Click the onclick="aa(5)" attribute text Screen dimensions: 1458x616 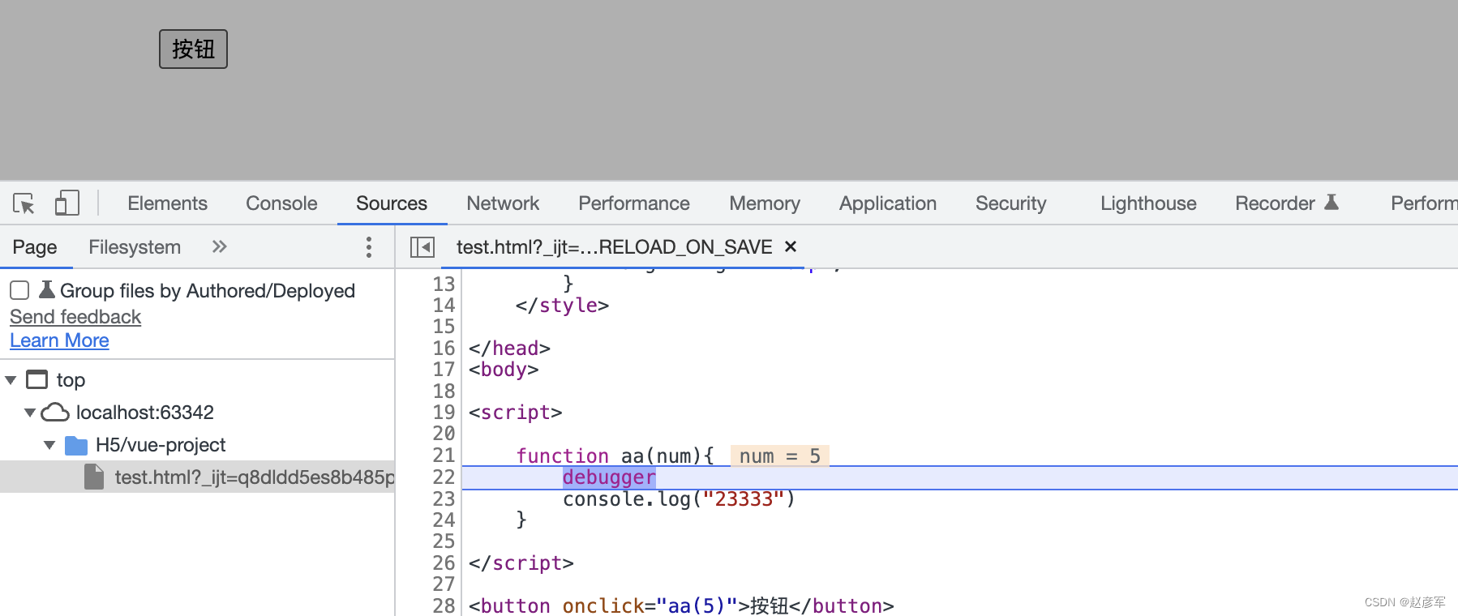650,605
